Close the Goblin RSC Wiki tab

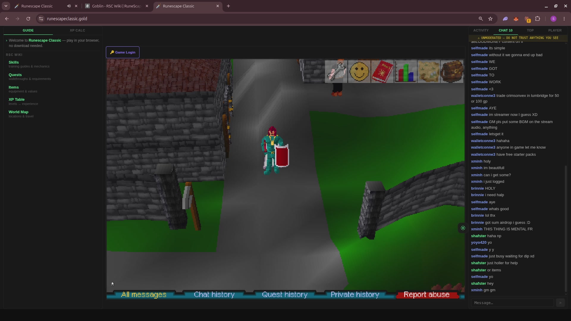click(147, 6)
